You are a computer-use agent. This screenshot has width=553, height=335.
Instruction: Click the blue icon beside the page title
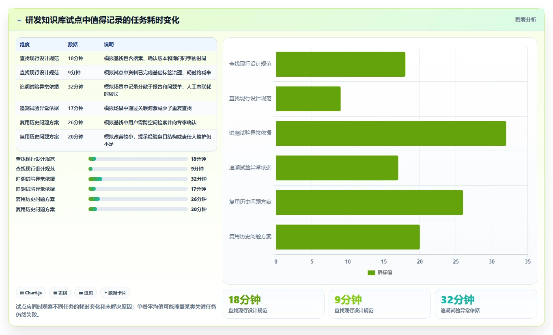(19, 20)
